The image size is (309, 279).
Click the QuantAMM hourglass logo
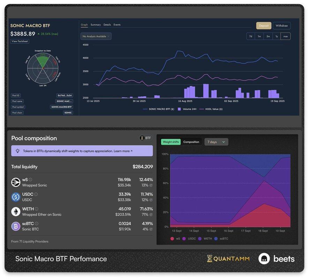coord(210,258)
